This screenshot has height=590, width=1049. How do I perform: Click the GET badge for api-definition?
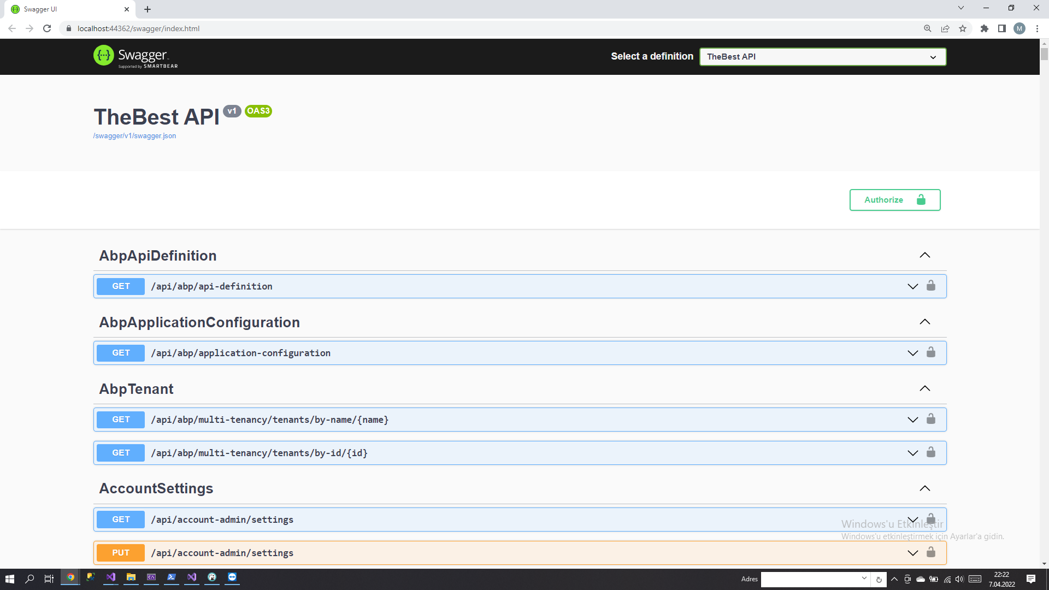[121, 286]
